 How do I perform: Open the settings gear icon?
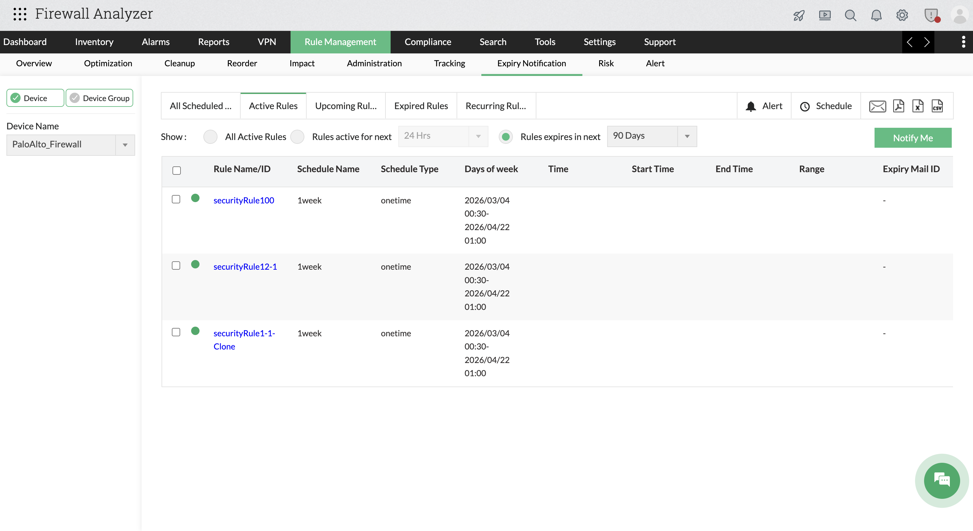click(902, 15)
